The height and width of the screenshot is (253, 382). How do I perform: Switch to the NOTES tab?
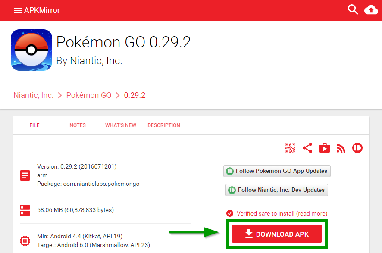[x=78, y=125]
